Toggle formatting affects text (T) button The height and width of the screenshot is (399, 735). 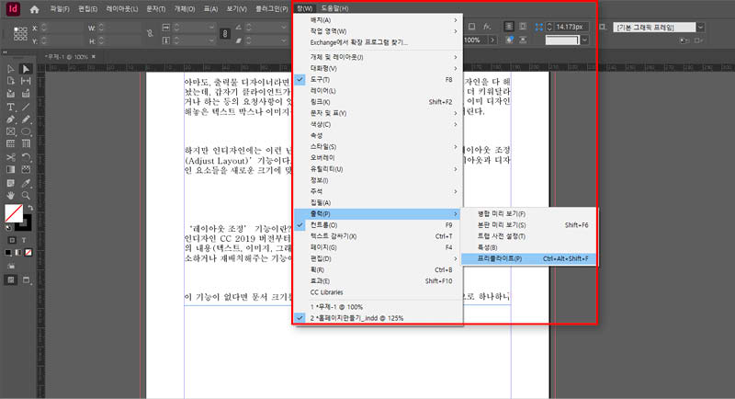coord(24,240)
